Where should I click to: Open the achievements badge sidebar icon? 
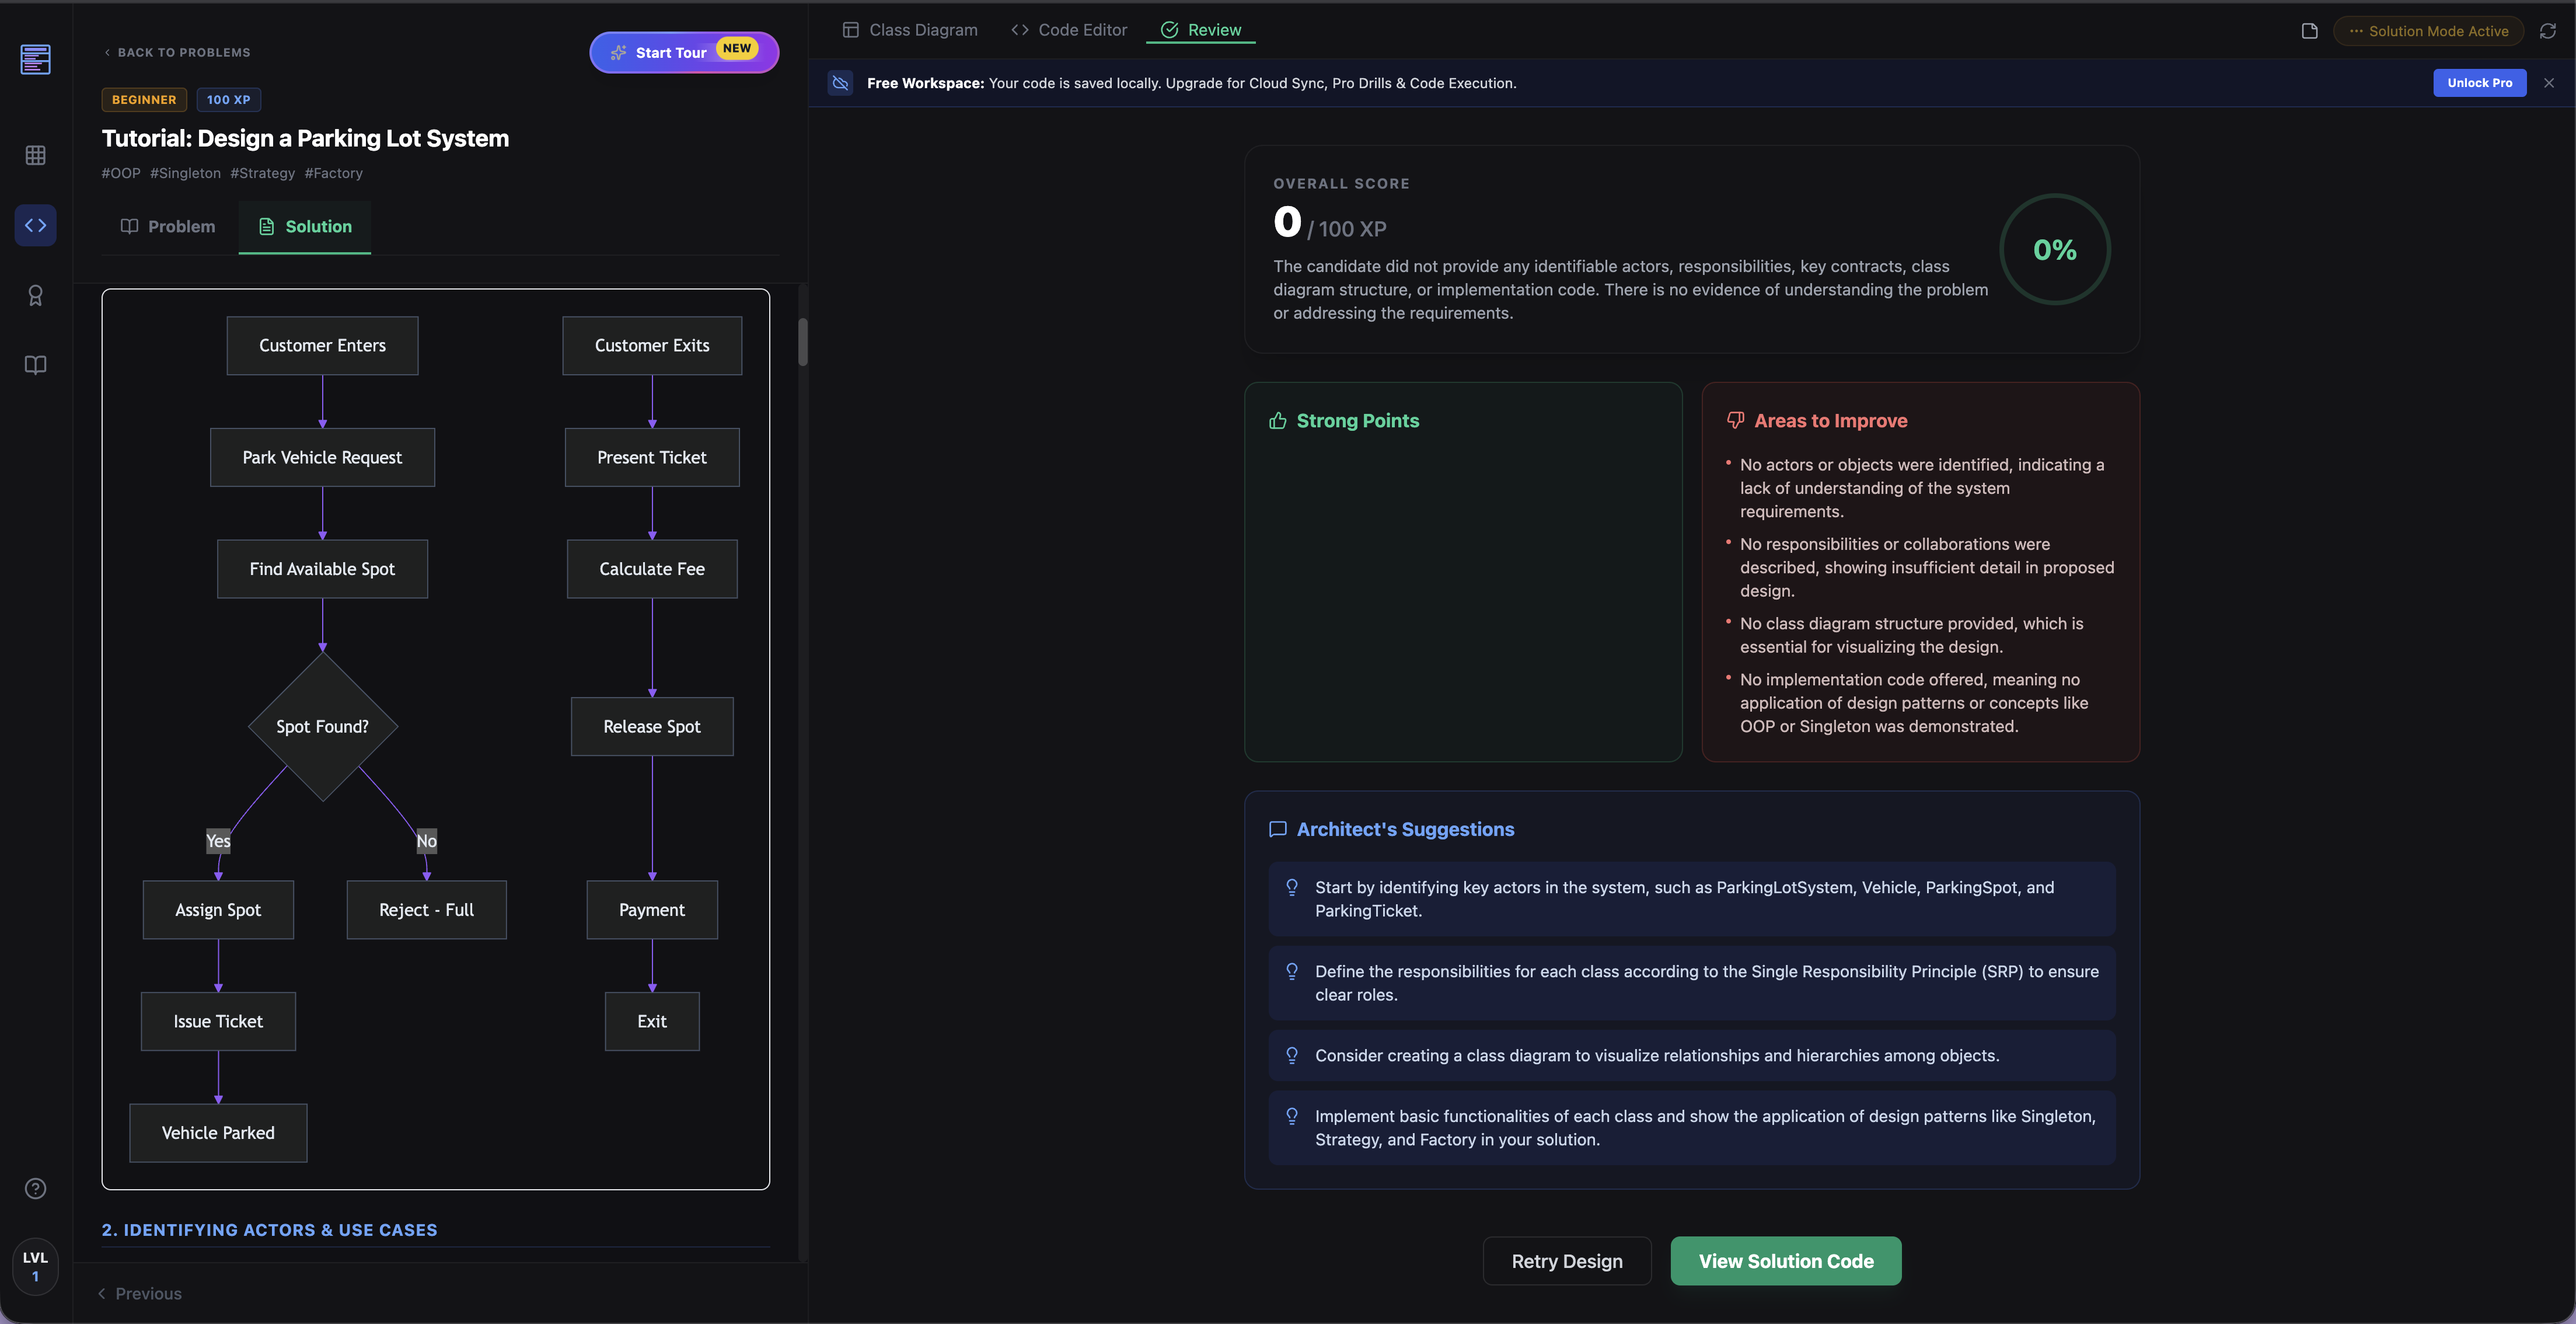pyautogui.click(x=35, y=295)
